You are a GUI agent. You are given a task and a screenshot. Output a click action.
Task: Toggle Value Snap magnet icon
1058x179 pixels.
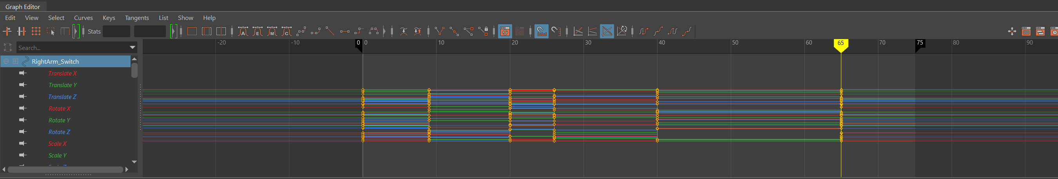click(556, 31)
